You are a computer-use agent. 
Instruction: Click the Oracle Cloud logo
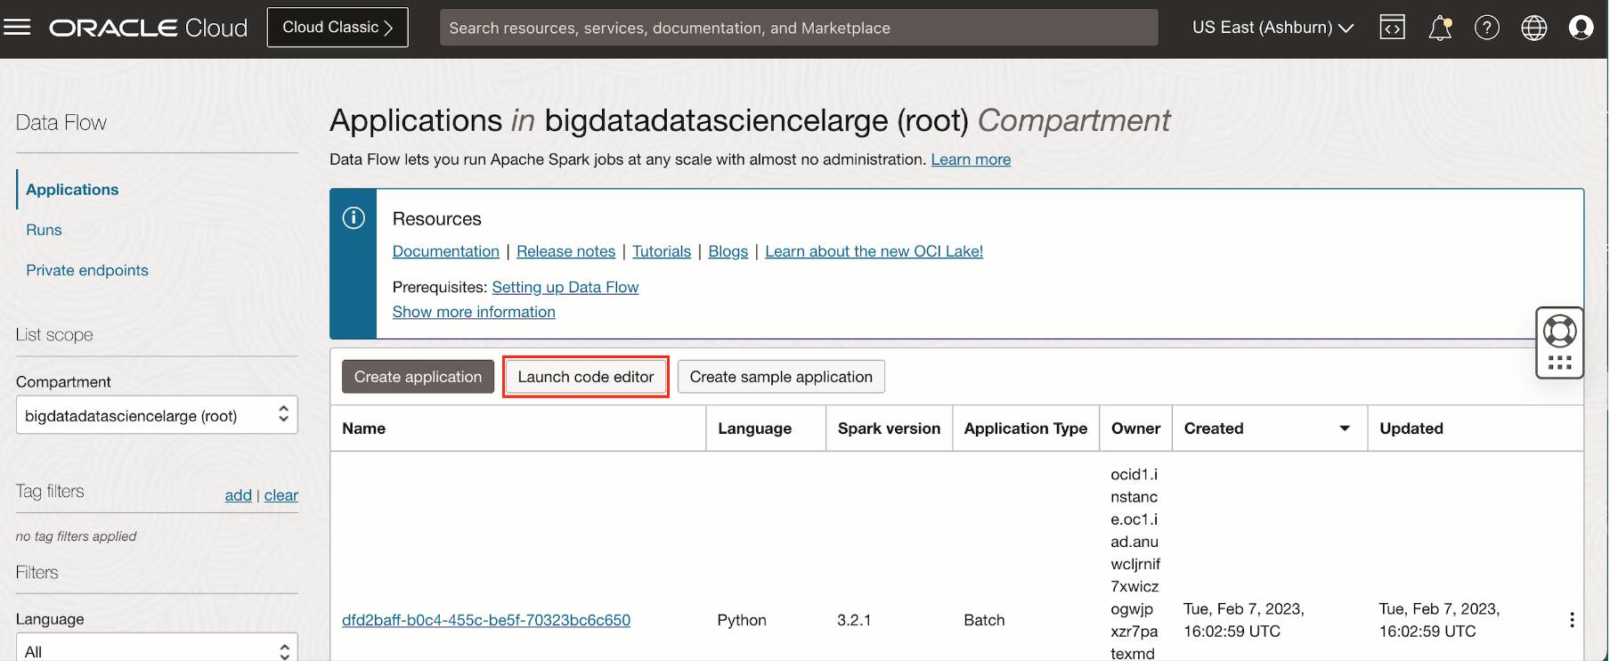pyautogui.click(x=149, y=28)
